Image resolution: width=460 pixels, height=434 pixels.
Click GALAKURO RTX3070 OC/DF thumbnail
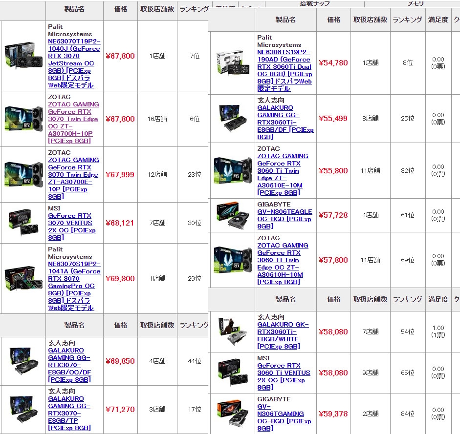coord(23,361)
